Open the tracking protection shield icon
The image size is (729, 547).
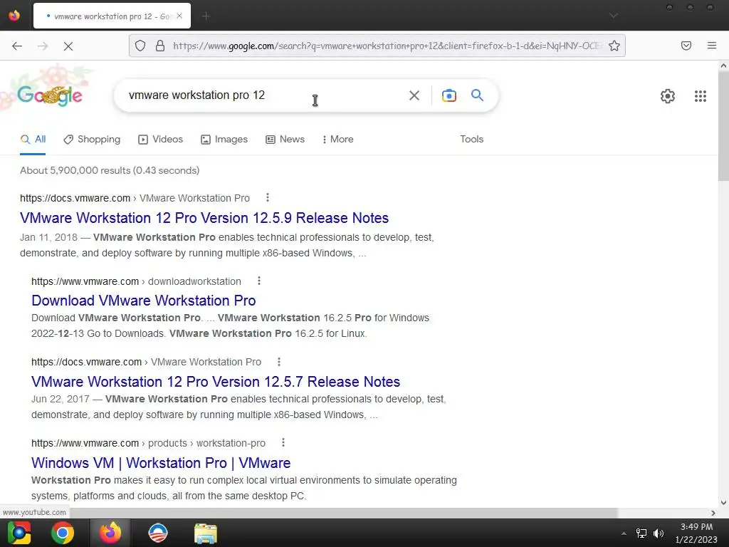pyautogui.click(x=140, y=46)
